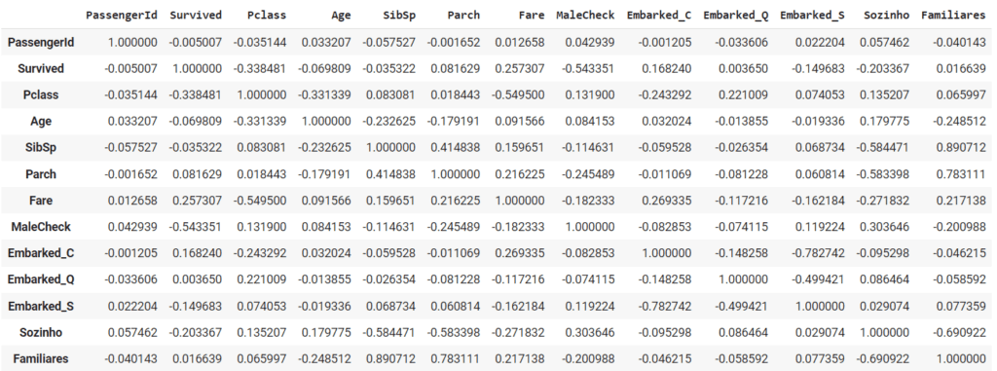997x371 pixels.
Task: Select 0.890712 in the Familiares row
Action: tap(389, 359)
